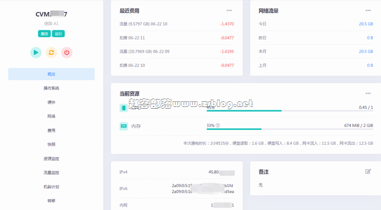
Task: Open the 转移 sidebar item
Action: pos(51,201)
